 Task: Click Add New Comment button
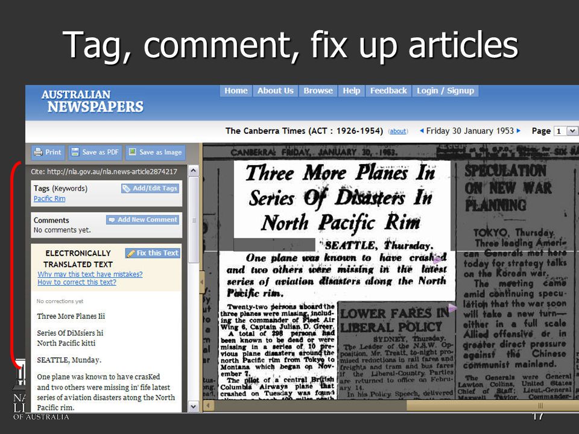tap(143, 219)
